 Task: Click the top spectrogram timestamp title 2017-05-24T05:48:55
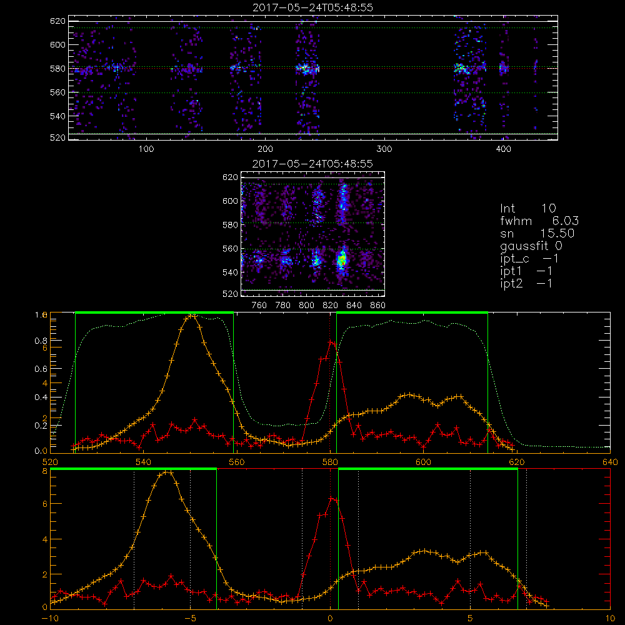pyautogui.click(x=312, y=7)
